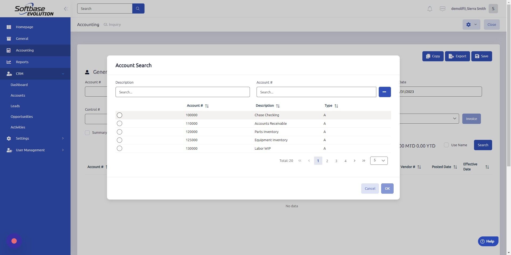The height and width of the screenshot is (255, 511).
Task: Click the GL Inquiry Search button
Action: pos(483,145)
